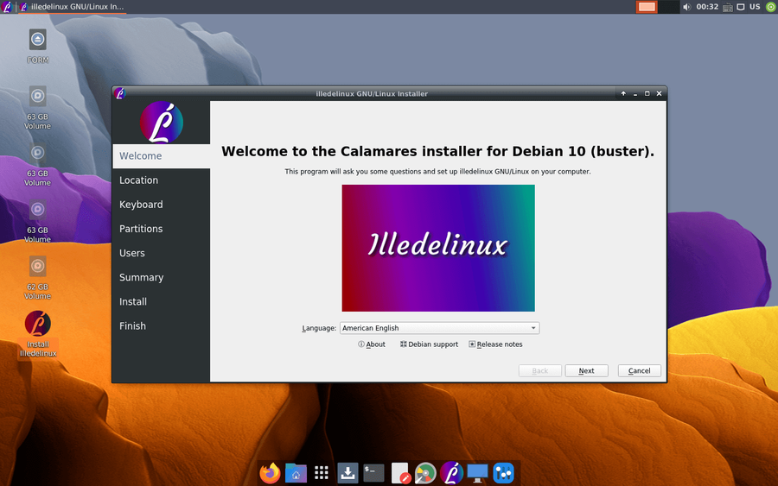Click the mixer settings dock icon
Image resolution: width=778 pixels, height=486 pixels.
pyautogui.click(x=503, y=473)
